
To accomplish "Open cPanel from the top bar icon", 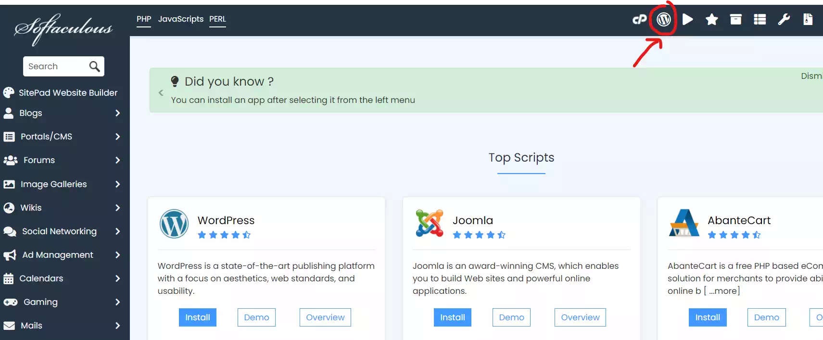I will click(639, 19).
